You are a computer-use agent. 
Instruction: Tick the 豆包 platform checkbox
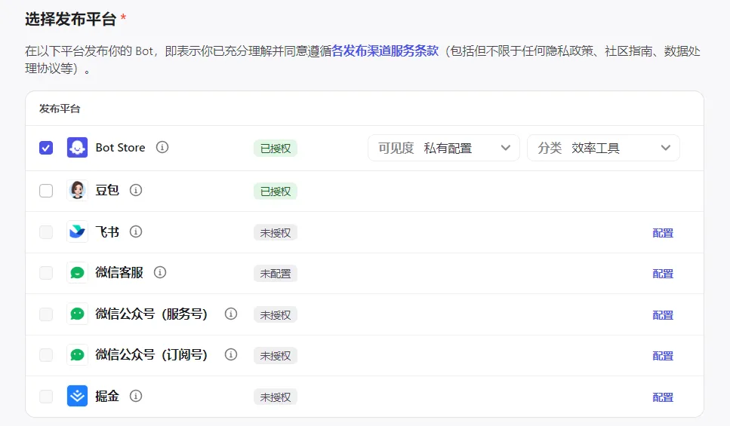pyautogui.click(x=46, y=191)
